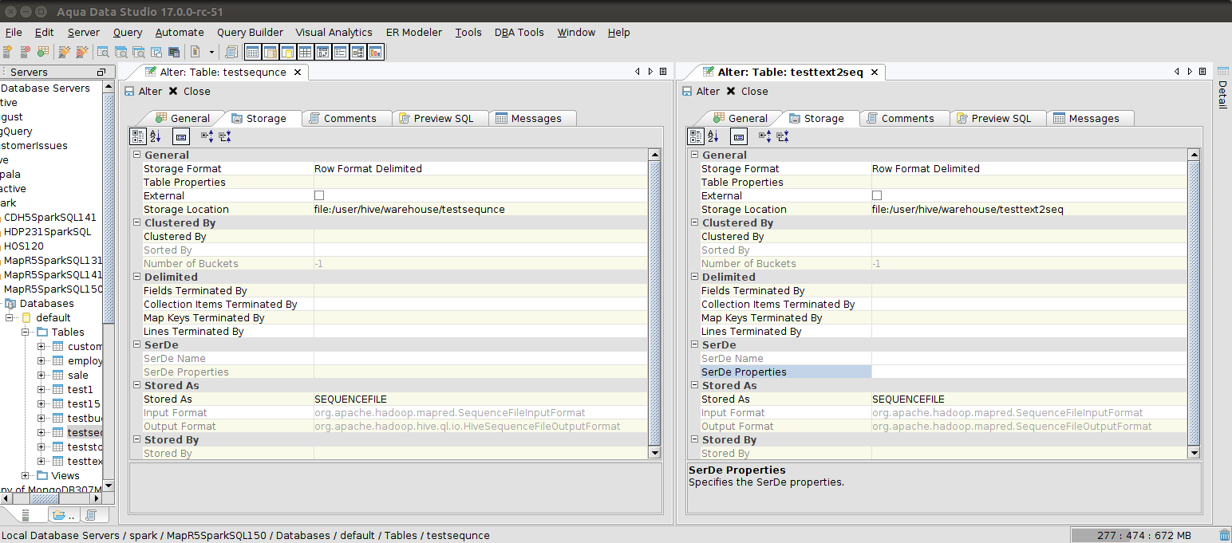This screenshot has width=1232, height=543.
Task: Click Collapse all icon in testtext2seq pane
Action: coord(783,136)
